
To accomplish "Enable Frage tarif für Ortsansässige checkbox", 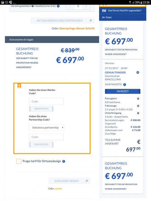I will (x=19, y=161).
